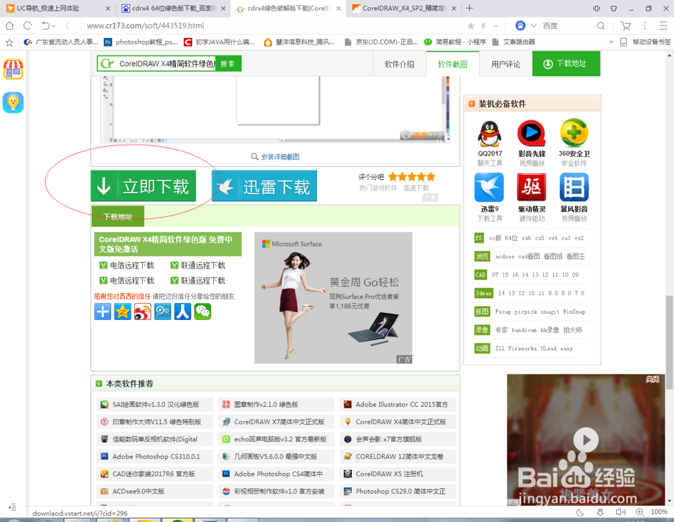This screenshot has width=674, height=522.
Task: Share via WeChat icon
Action: (202, 311)
